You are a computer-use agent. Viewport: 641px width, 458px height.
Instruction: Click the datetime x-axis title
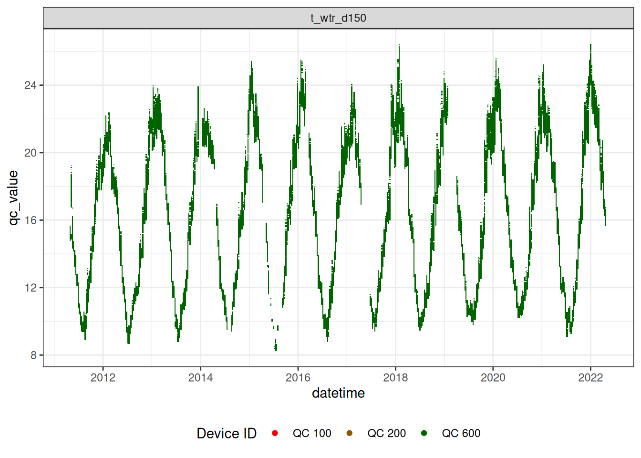pos(338,393)
